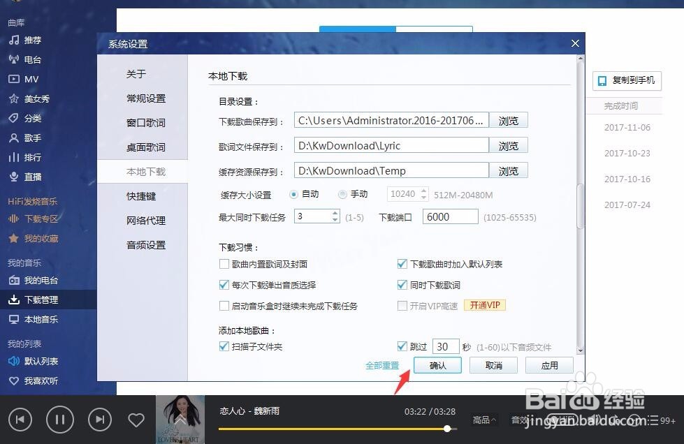This screenshot has width=684, height=444.
Task: Click 确认 to confirm settings
Action: 437,366
